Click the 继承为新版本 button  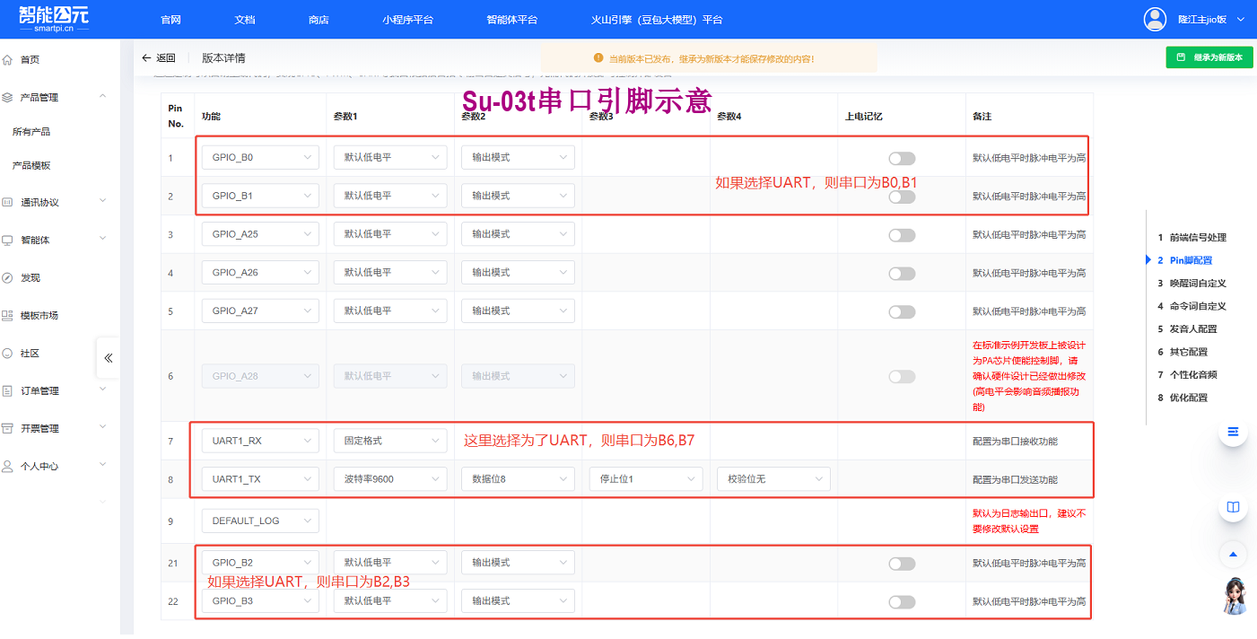[x=1209, y=57]
